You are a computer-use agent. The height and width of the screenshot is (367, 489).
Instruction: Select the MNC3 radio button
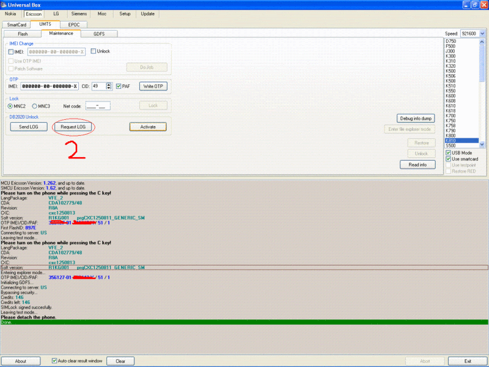point(35,106)
